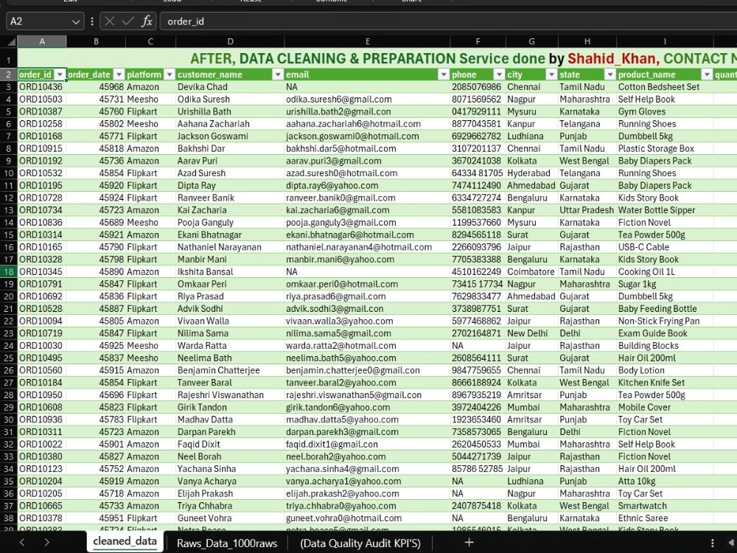Switch to Raws_Data_1000raws sheet tab
737x553 pixels.
point(227,543)
